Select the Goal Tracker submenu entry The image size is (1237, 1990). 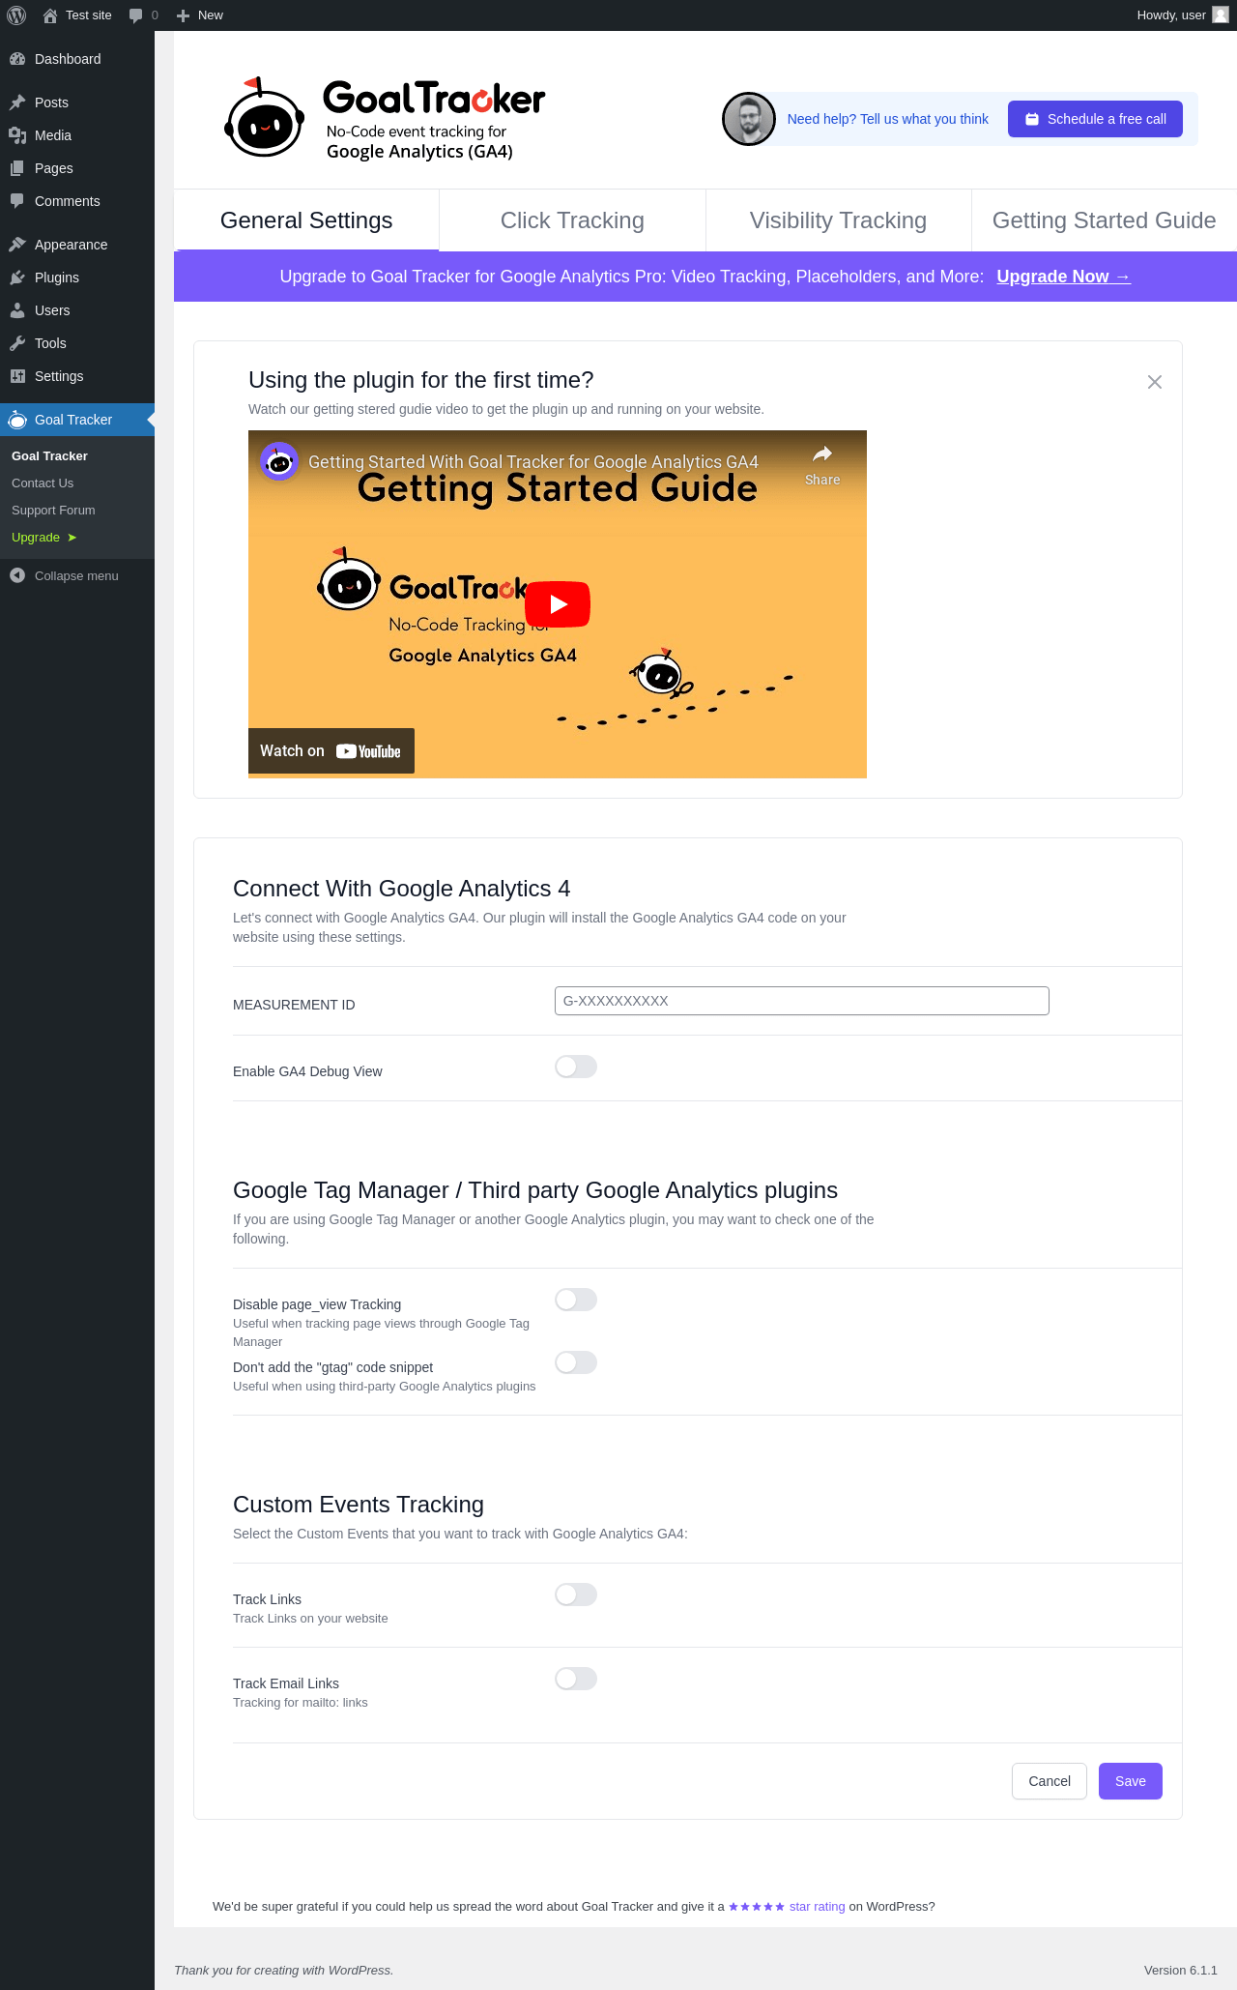coord(49,456)
